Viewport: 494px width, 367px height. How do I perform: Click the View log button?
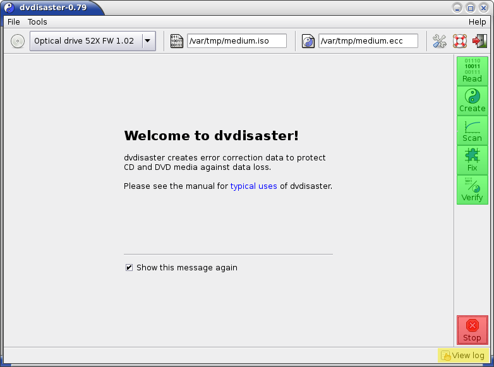pyautogui.click(x=462, y=355)
